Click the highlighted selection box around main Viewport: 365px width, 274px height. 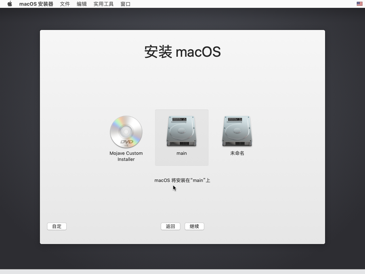pos(181,137)
